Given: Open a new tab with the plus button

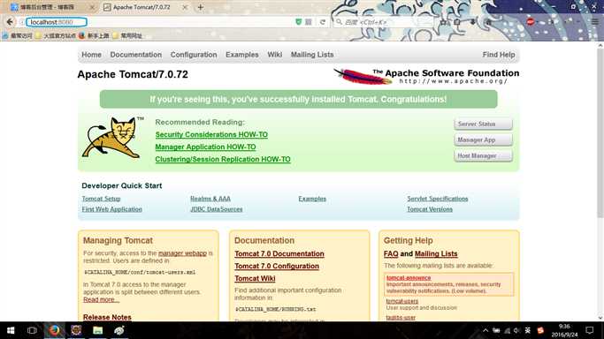Looking at the screenshot, I should (201, 7).
